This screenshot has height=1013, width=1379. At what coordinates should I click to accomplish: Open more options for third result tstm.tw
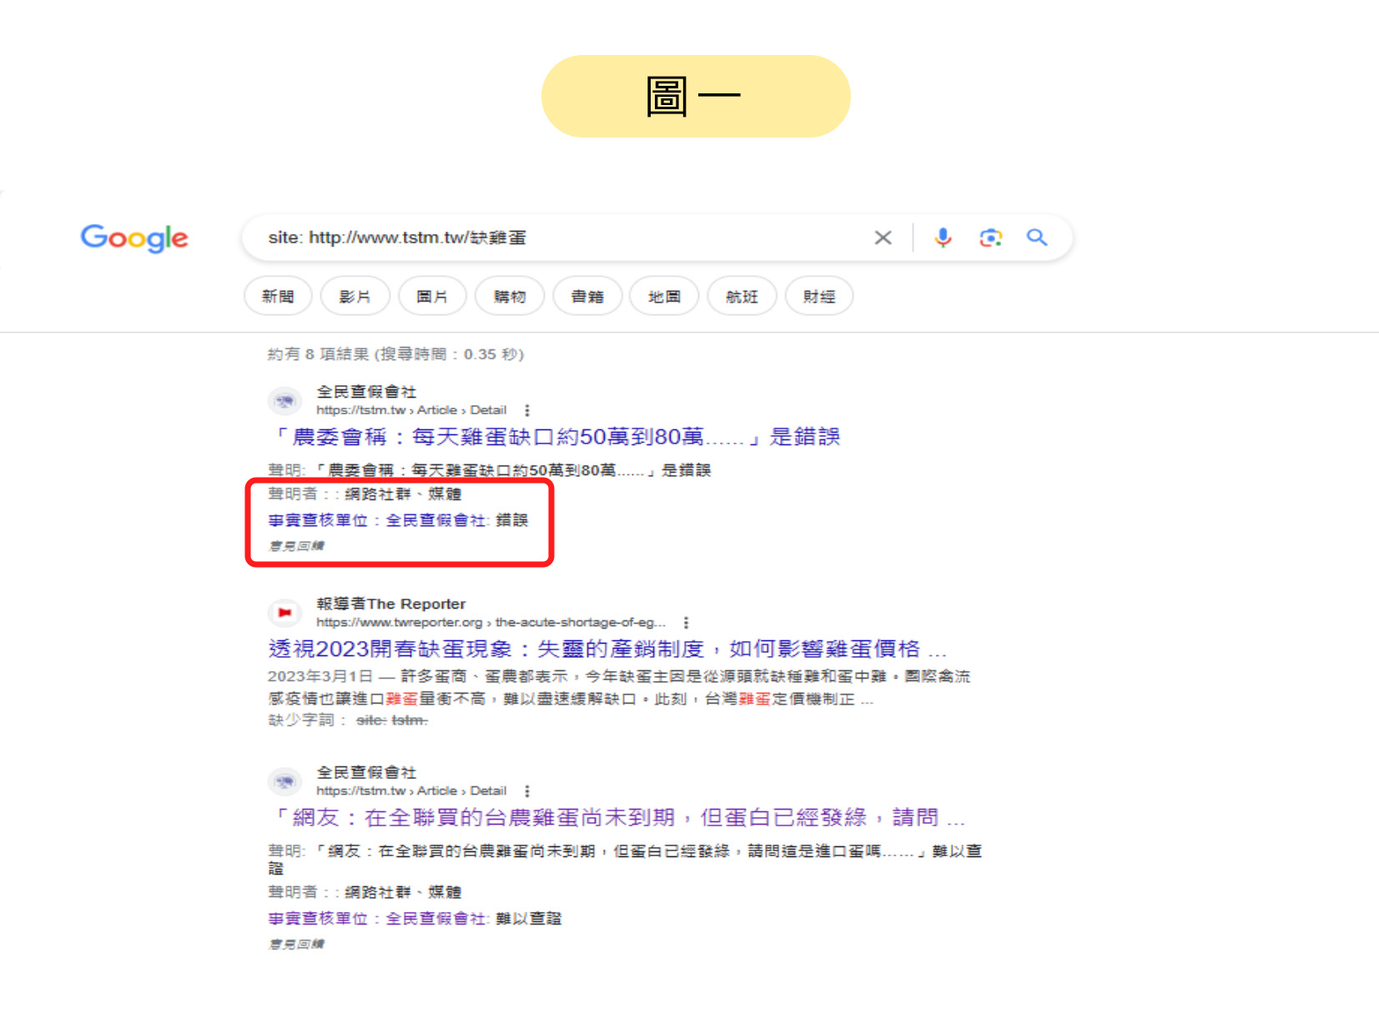(x=527, y=791)
